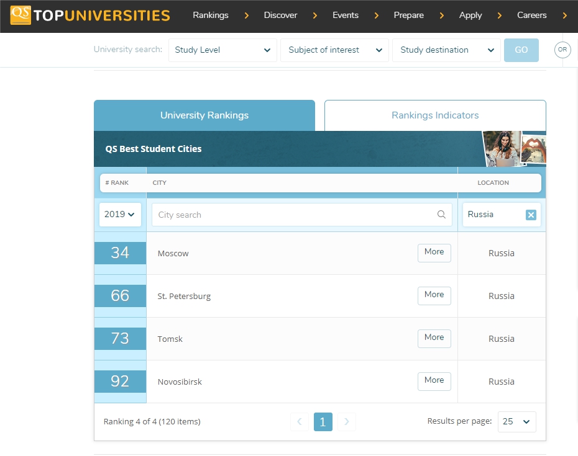Image resolution: width=578 pixels, height=456 pixels.
Task: Click the Tomsk city name
Action: [170, 339]
